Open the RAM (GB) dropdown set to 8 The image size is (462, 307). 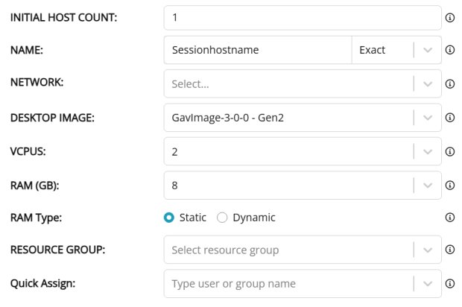click(x=303, y=186)
